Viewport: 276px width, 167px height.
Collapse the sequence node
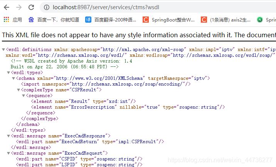(x=23, y=96)
